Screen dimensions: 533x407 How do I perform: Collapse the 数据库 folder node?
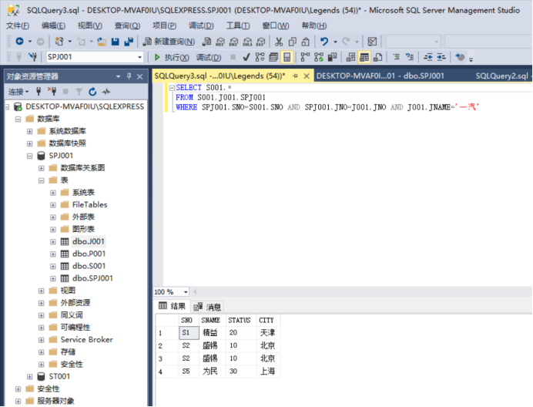tap(18, 119)
